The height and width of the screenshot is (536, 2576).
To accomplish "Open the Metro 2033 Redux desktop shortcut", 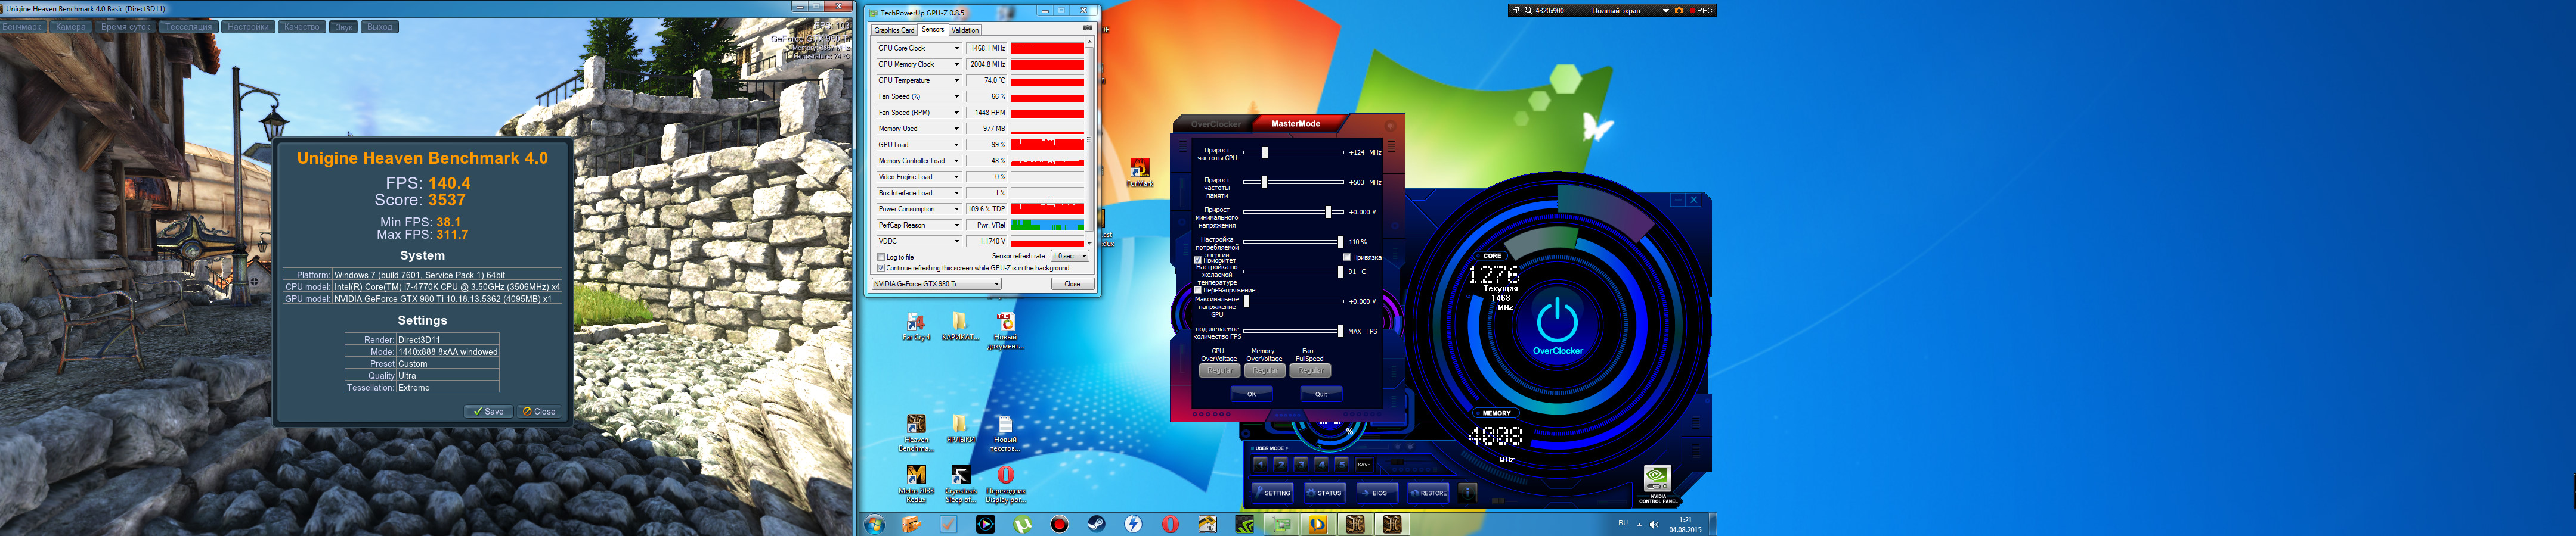I will coord(916,484).
